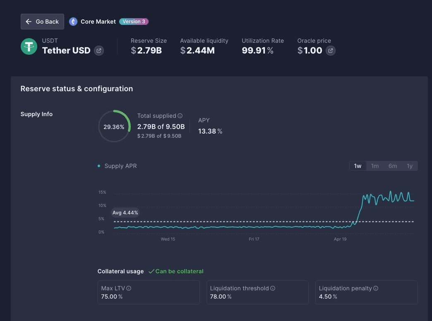The width and height of the screenshot is (432, 321).
Task: Click the Ethereum Core Market icon
Action: tap(73, 22)
